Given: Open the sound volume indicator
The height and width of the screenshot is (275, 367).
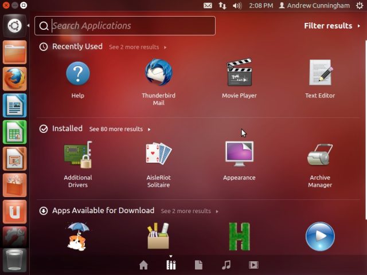Looking at the screenshot, I should [237, 5].
